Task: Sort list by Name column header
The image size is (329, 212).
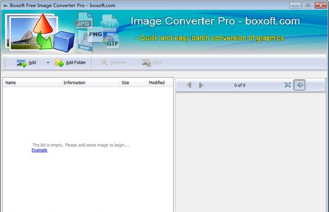Action: coord(32,83)
